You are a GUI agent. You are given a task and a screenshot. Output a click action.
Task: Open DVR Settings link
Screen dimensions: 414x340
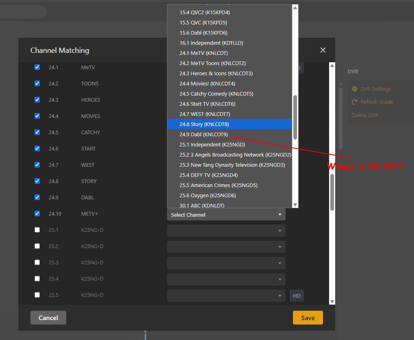tap(375, 89)
